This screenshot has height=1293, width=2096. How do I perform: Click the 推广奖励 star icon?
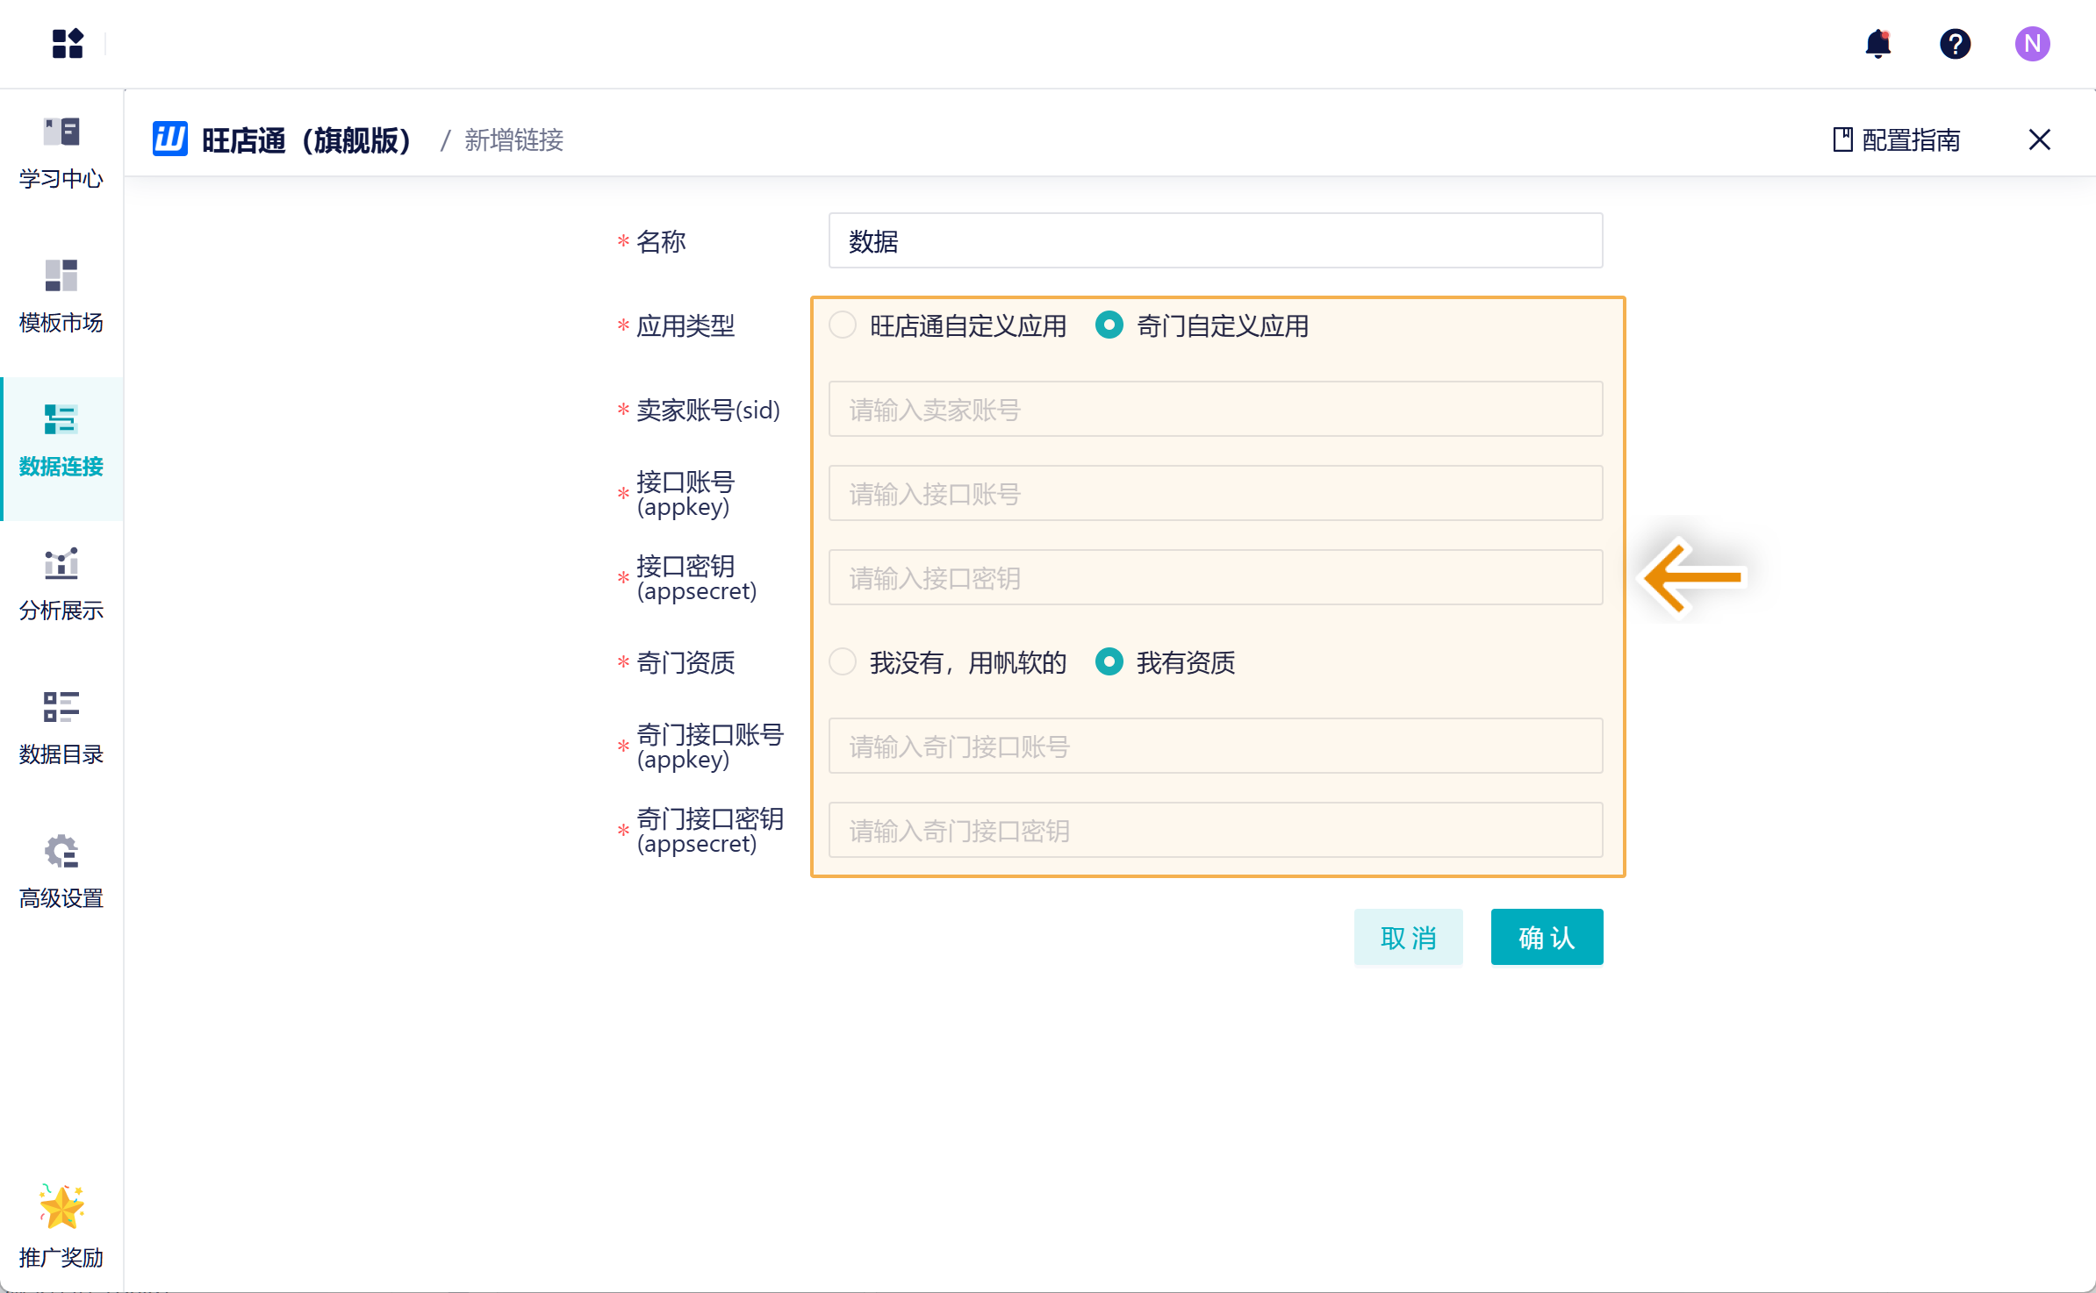pos(61,1207)
